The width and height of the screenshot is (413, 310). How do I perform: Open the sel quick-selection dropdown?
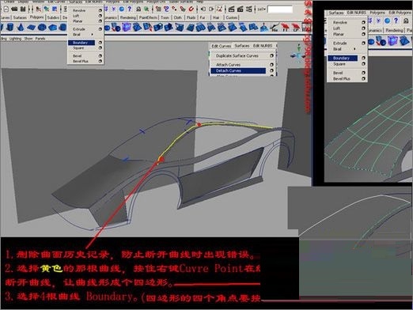click(x=261, y=9)
